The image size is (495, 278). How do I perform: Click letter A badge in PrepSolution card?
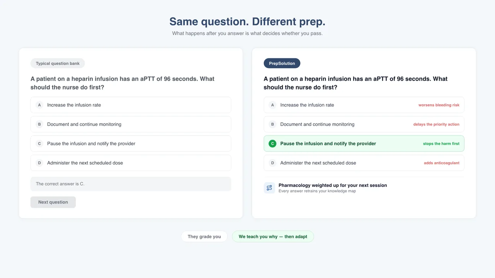[272, 105]
